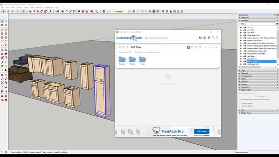Expand the Match Photo panel
The width and height of the screenshot is (279, 157).
point(259,113)
